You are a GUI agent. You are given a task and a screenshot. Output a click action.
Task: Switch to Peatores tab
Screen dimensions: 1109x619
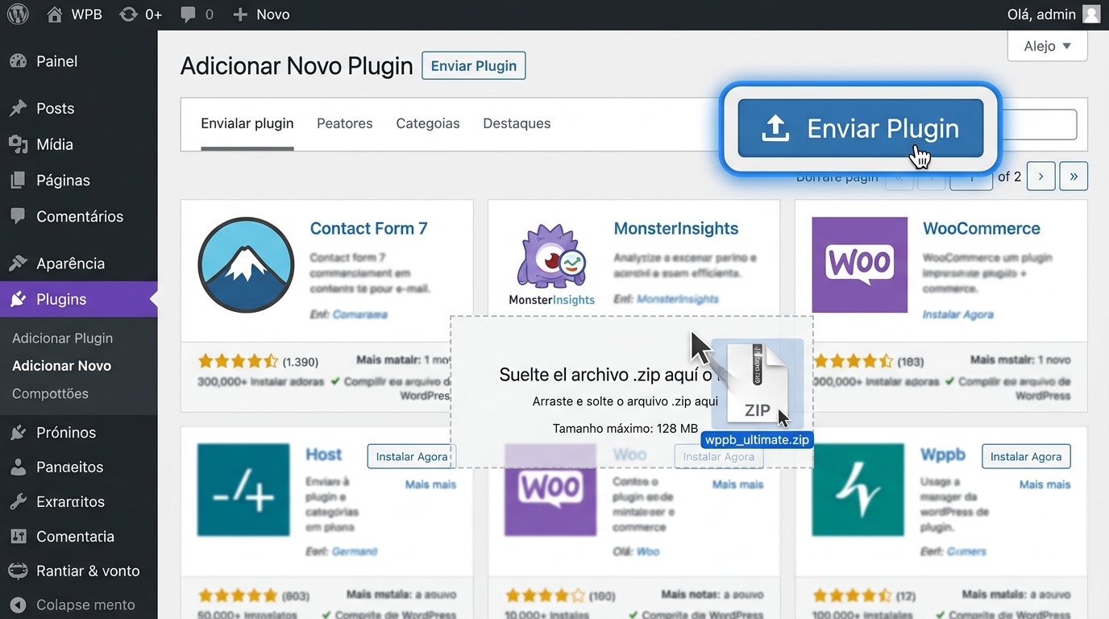pos(345,123)
